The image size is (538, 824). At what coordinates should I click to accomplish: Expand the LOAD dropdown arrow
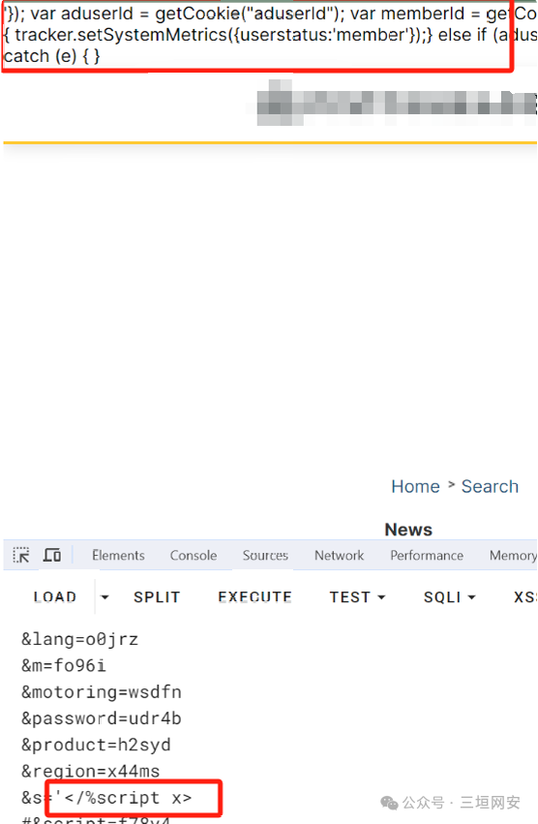pos(105,597)
